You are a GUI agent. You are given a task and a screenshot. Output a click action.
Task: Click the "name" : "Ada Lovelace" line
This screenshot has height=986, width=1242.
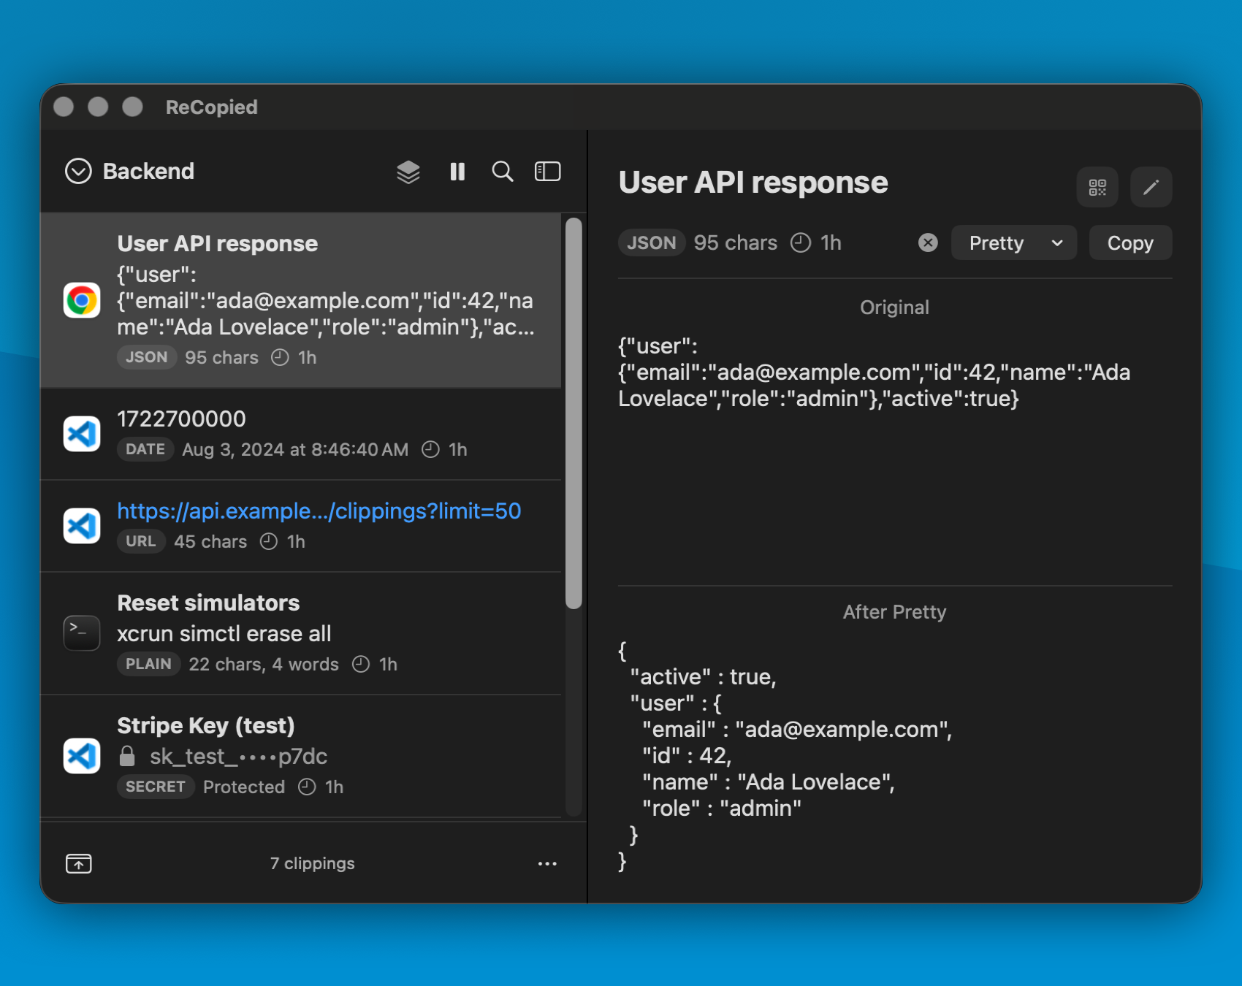[769, 782]
